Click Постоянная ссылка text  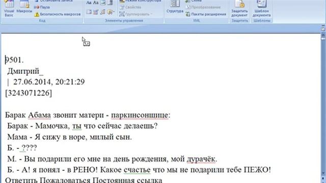click(x=127, y=180)
